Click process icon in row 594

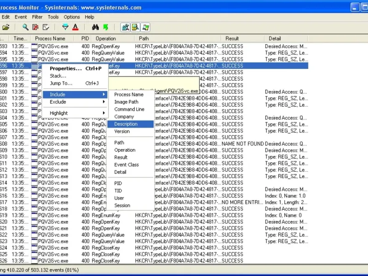click(34, 53)
